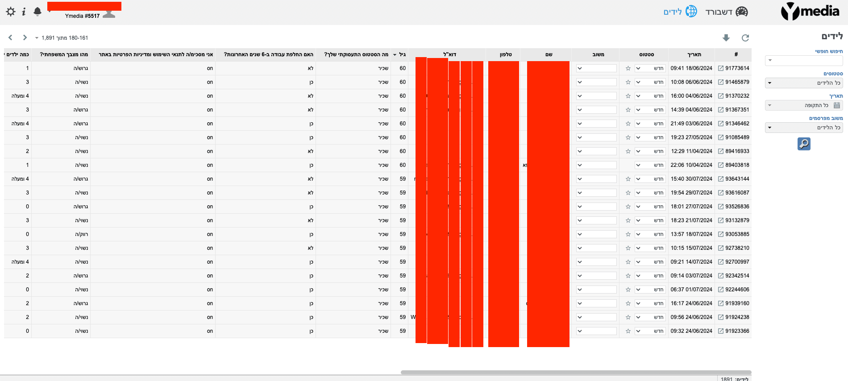
Task: Star the lead 93053885 row
Action: (628, 234)
